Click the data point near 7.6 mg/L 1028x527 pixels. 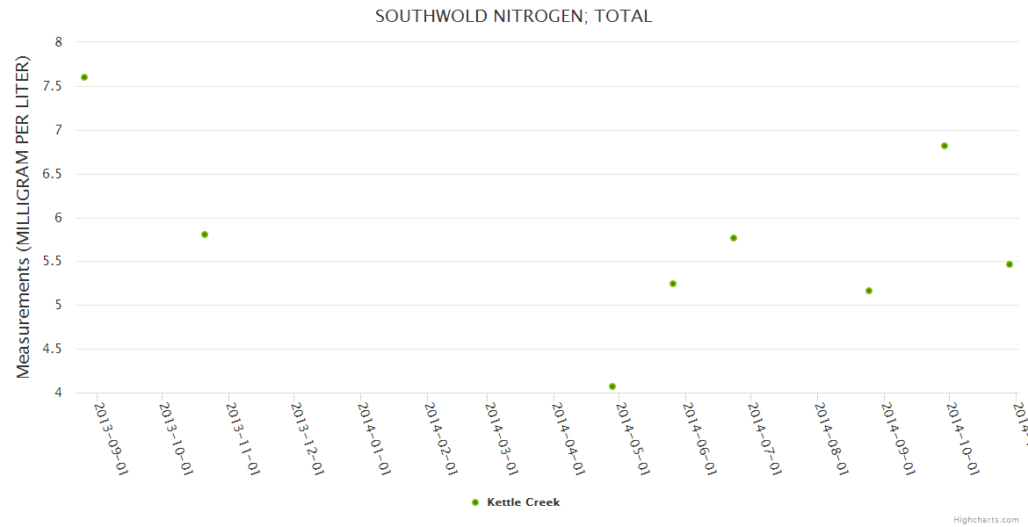[84, 77]
